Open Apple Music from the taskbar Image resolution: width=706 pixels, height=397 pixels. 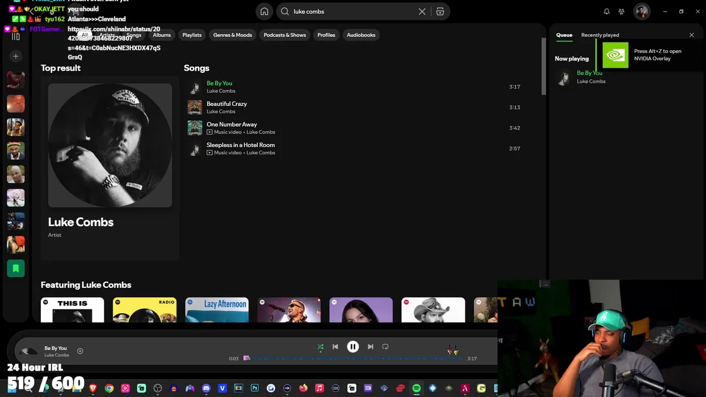point(319,388)
